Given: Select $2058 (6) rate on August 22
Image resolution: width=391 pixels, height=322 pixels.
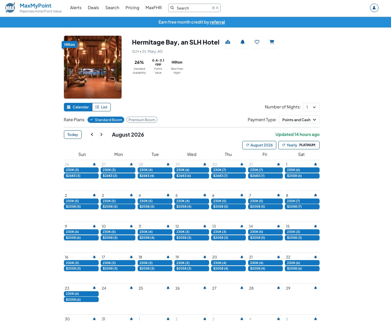Looking at the screenshot, I should [x=302, y=268].
